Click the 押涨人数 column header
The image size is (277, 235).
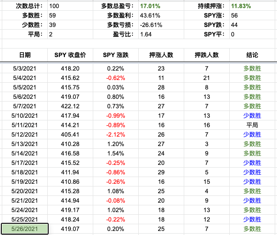[161, 55]
